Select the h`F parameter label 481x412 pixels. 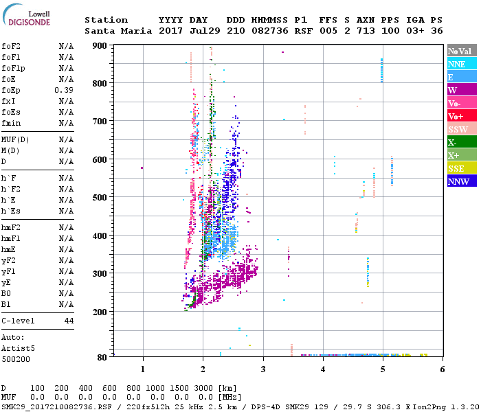pos(8,179)
